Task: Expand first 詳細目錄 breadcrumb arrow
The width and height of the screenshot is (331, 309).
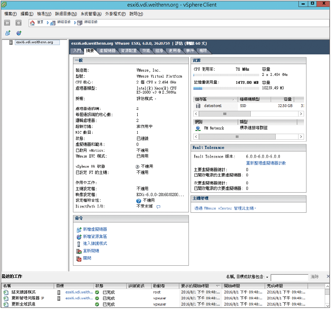Action: pyautogui.click(x=48, y=23)
